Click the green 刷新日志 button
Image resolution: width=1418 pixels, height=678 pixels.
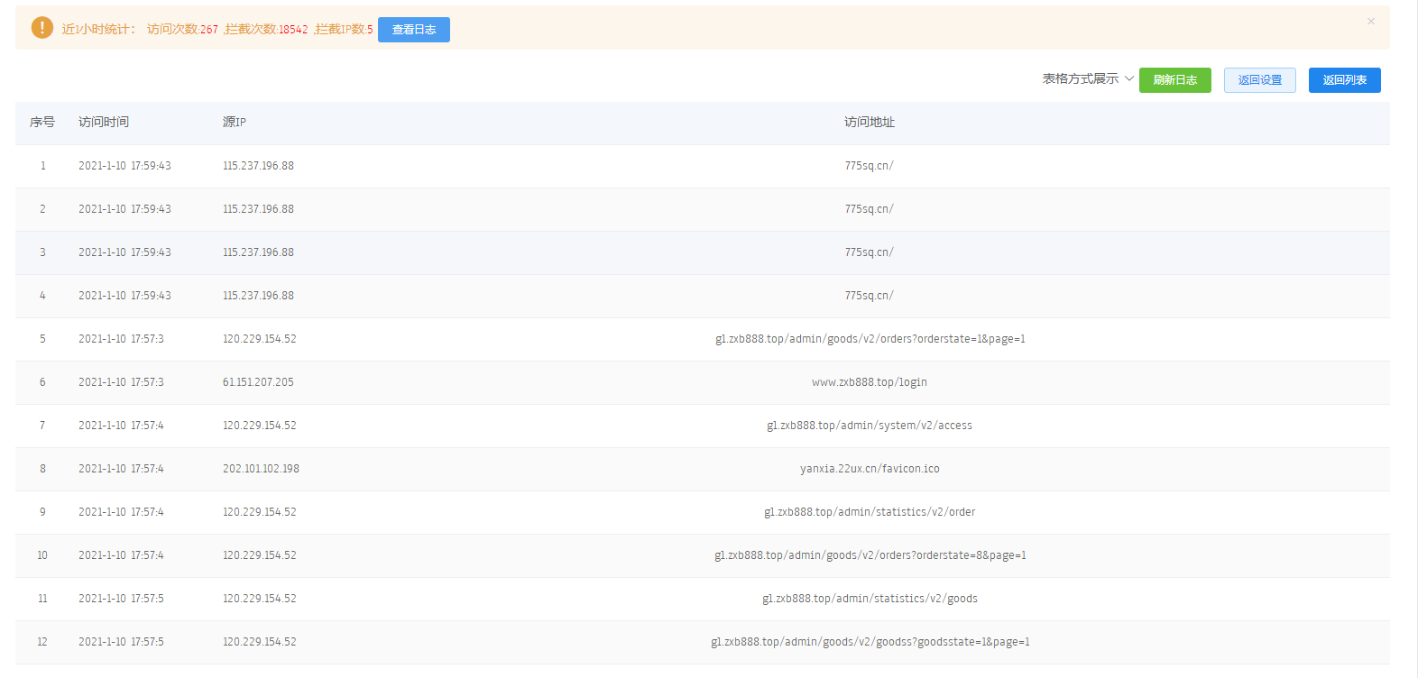tap(1174, 80)
